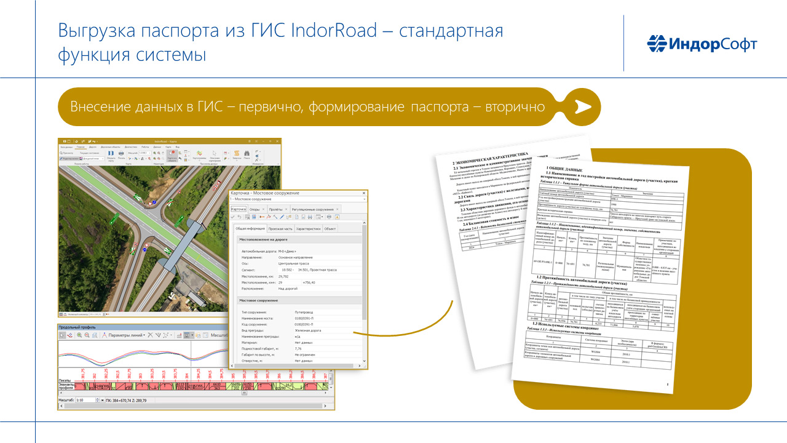This screenshot has height=443, width=787.
Task: Click the ПК: 384+670,74 status text
Action: click(118, 400)
